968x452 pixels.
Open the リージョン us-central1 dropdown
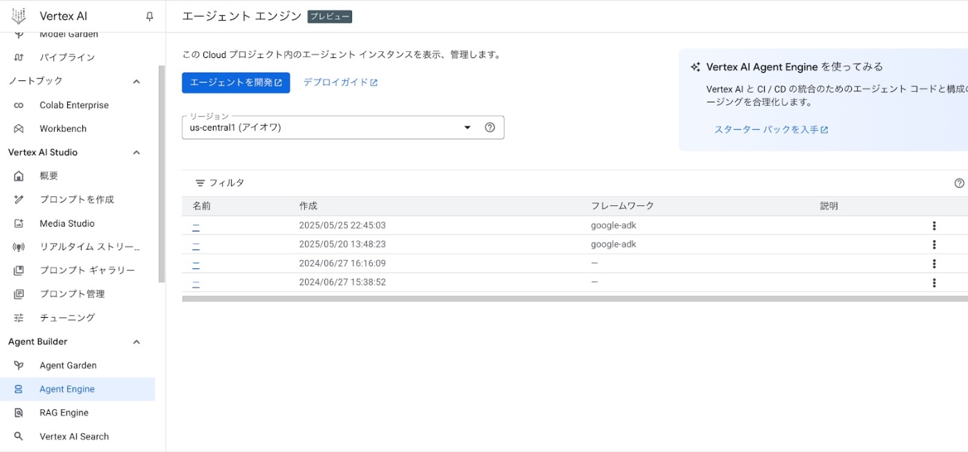(x=343, y=127)
